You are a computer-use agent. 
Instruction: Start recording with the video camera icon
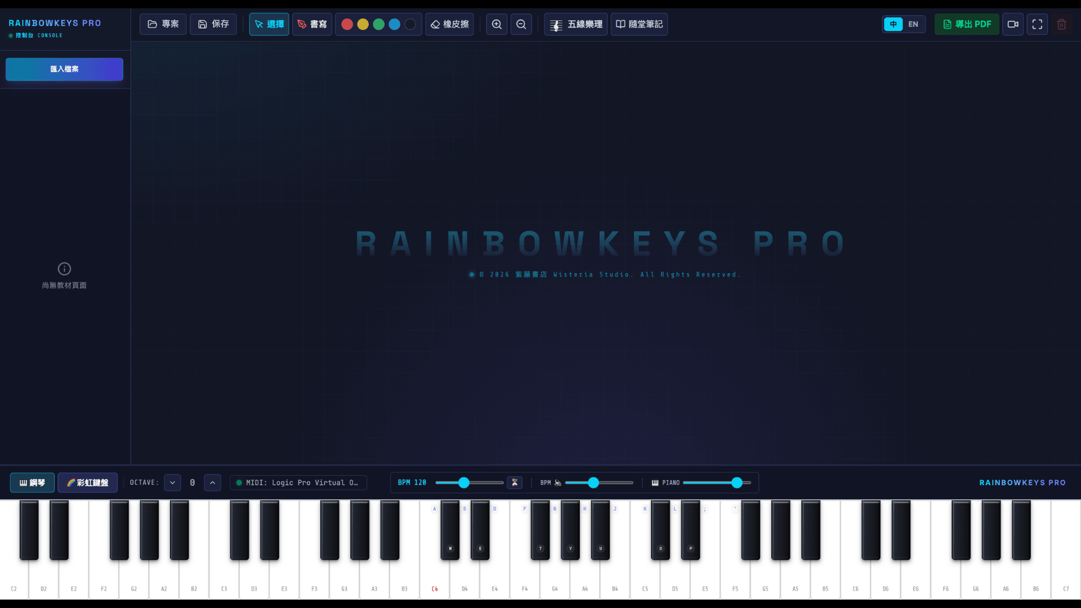(1013, 24)
